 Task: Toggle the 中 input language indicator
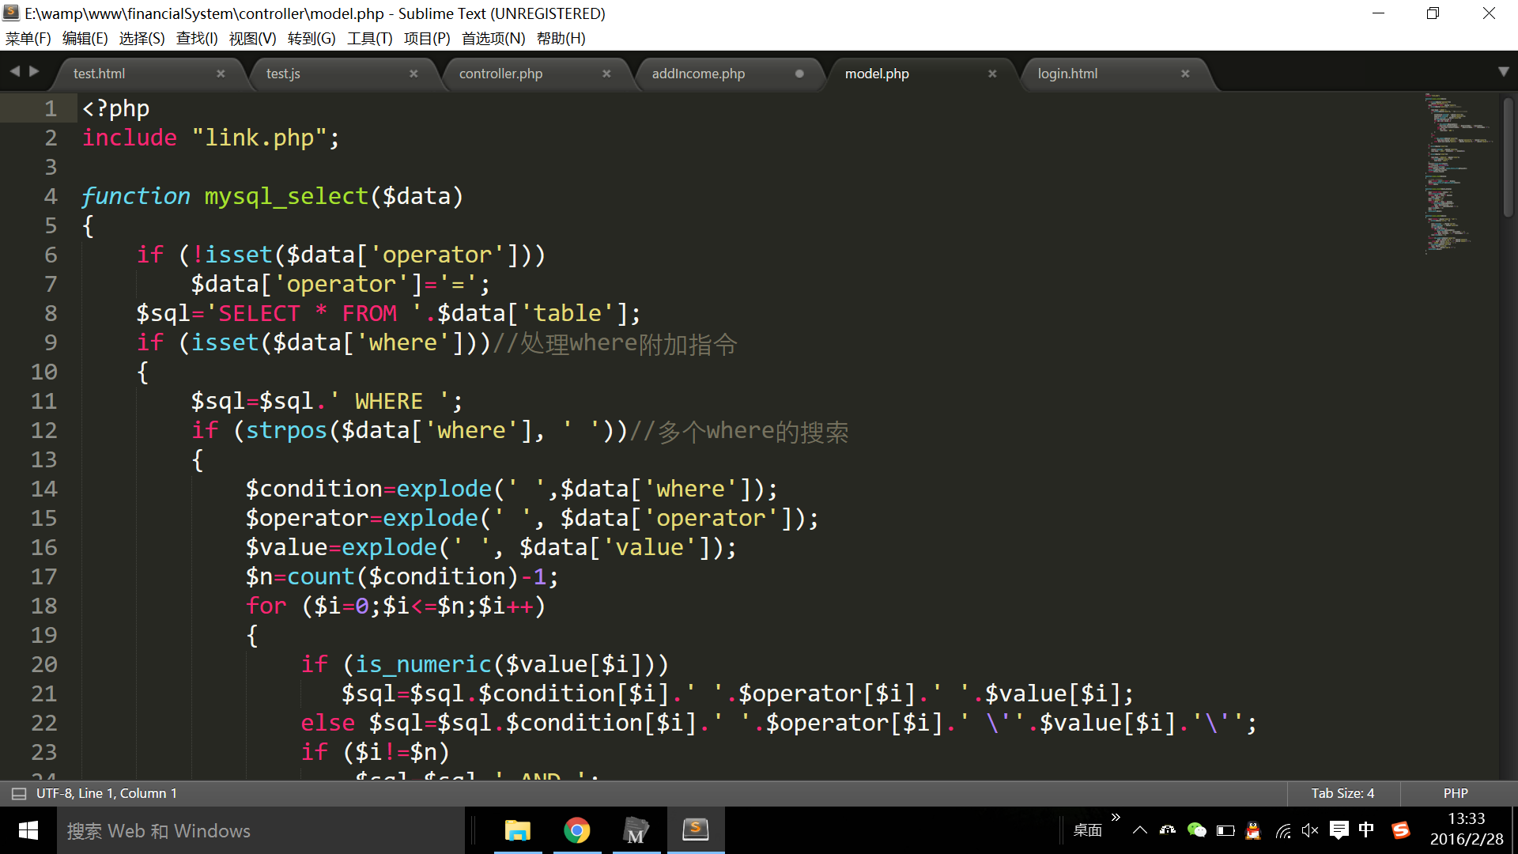click(x=1366, y=830)
